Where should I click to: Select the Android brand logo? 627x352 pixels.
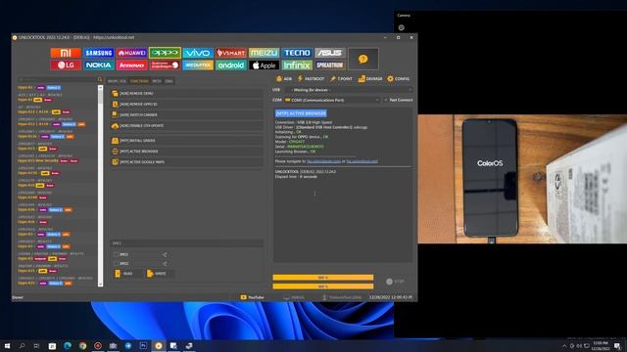[231, 66]
